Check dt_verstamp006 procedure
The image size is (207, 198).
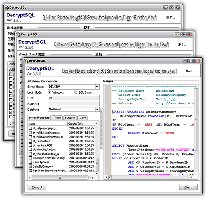coord(30,145)
